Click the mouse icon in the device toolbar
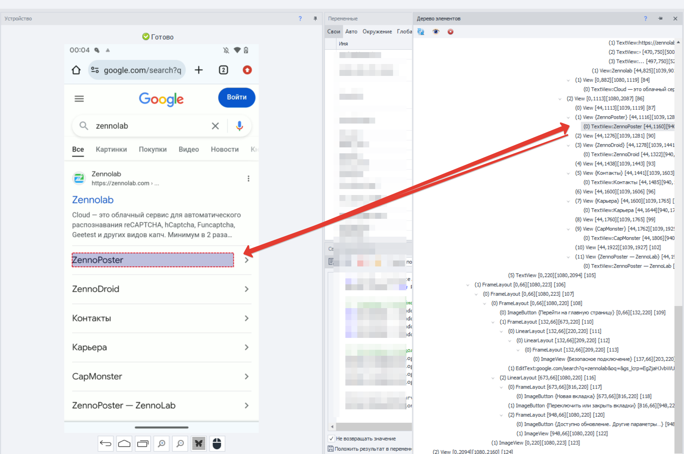The height and width of the screenshot is (454, 684). (217, 443)
